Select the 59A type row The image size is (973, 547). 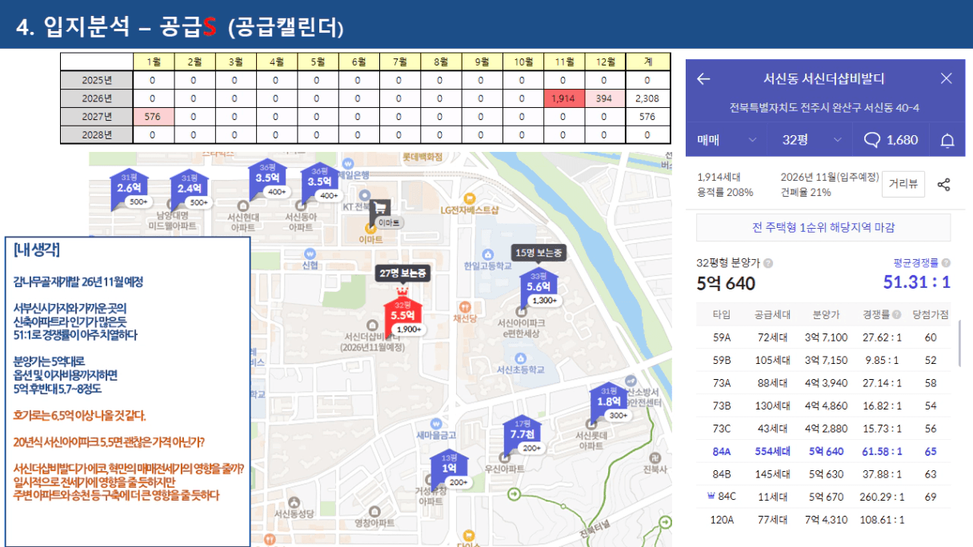click(x=823, y=337)
